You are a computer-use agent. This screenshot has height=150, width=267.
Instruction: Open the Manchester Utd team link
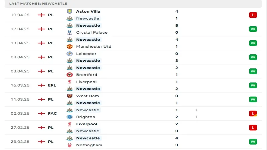[93, 46]
